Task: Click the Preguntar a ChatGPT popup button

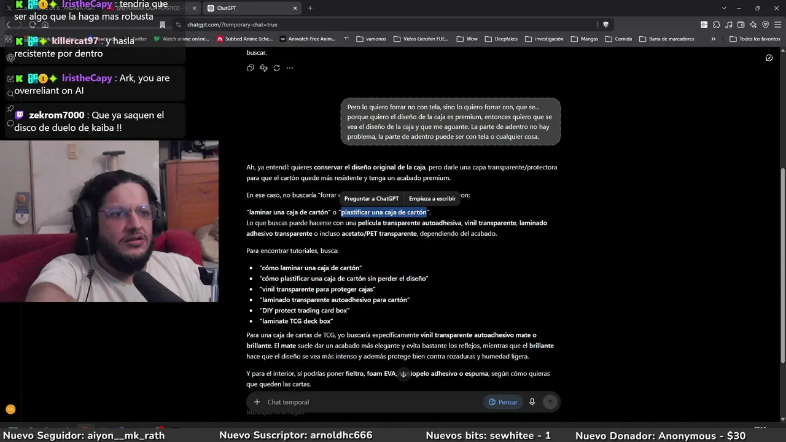Action: click(x=372, y=198)
